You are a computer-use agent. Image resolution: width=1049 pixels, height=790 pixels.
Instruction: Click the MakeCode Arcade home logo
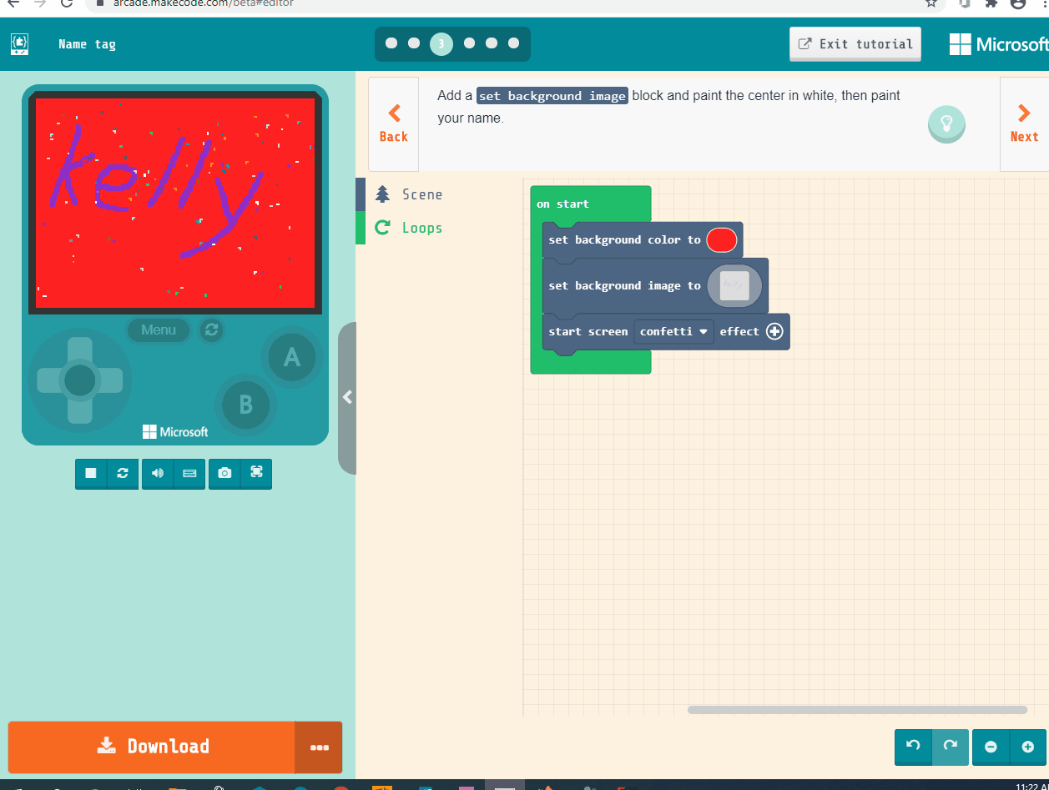pyautogui.click(x=19, y=44)
